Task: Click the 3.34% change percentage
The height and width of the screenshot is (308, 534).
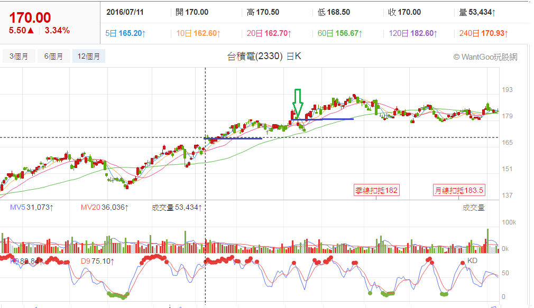Action: click(57, 30)
